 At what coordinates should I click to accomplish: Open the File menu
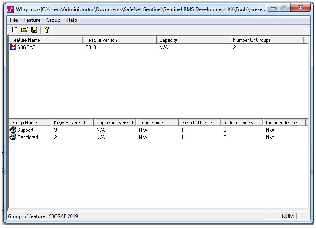click(14, 20)
